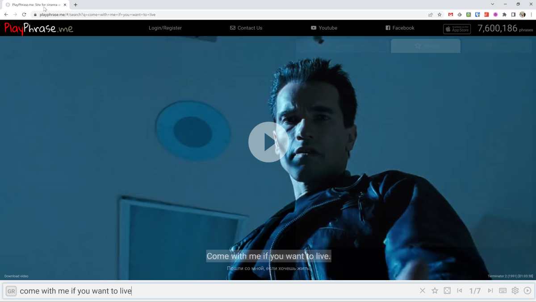Click the pink power-button extension icon
Screen dimensions: 536x302
point(495,14)
